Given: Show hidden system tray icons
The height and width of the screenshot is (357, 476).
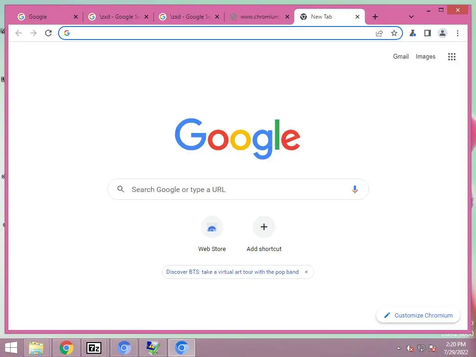Looking at the screenshot, I should tap(398, 348).
